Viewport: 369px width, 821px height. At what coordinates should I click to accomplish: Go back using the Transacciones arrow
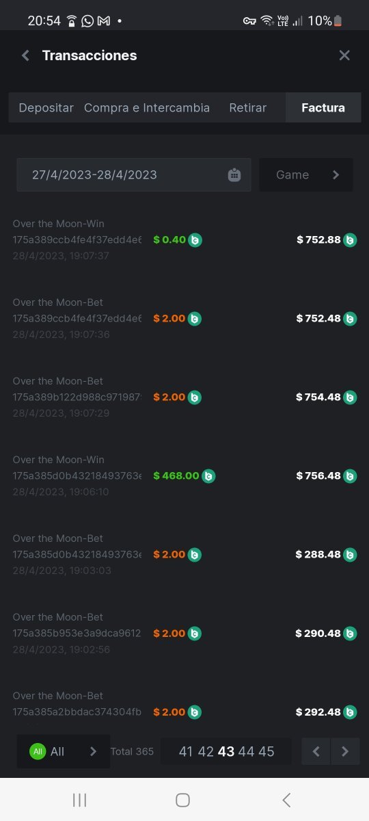(x=25, y=56)
